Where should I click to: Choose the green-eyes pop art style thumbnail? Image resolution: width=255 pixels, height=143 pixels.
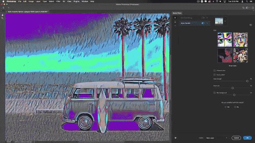(225, 40)
